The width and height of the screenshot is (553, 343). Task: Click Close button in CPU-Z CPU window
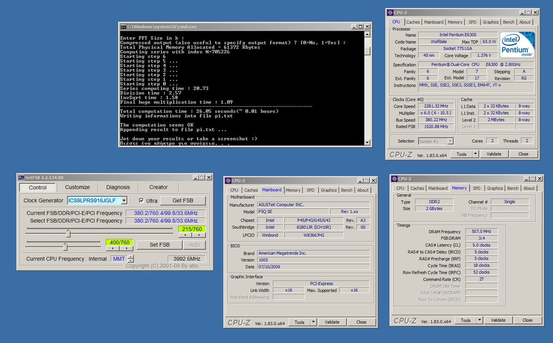tap(523, 154)
